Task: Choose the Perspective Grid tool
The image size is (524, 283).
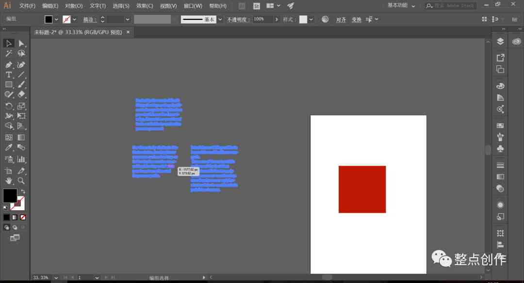Action: (21, 126)
